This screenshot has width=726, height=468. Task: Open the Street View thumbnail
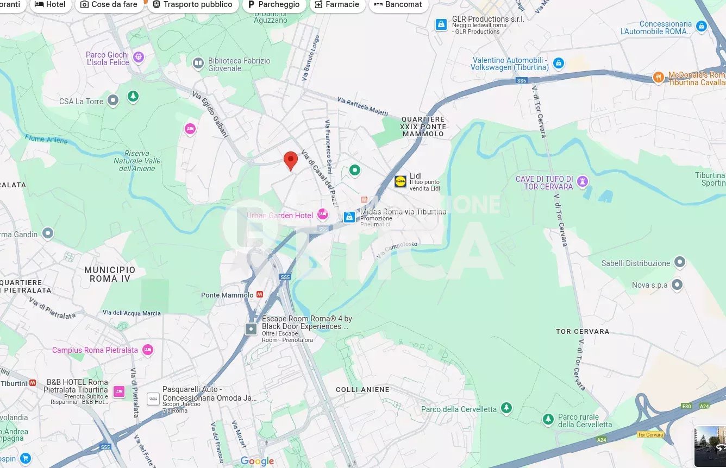(710, 446)
